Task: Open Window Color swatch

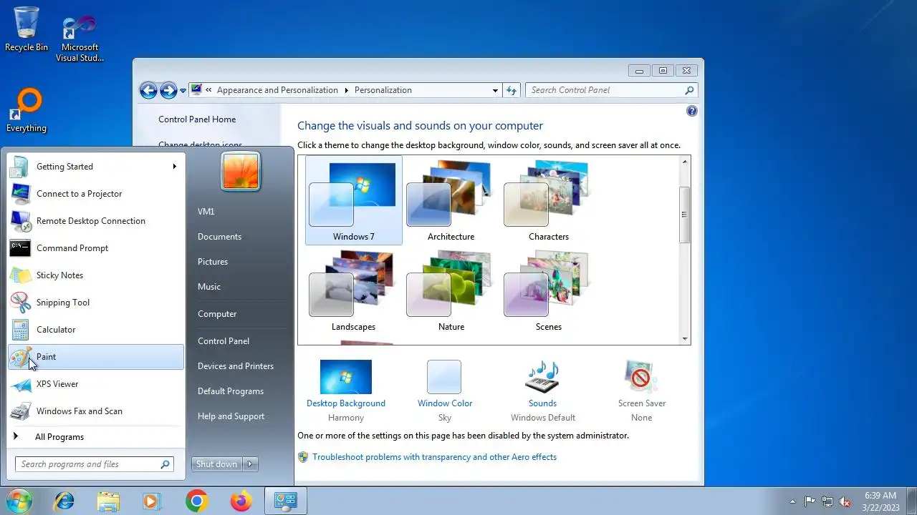Action: tap(444, 377)
